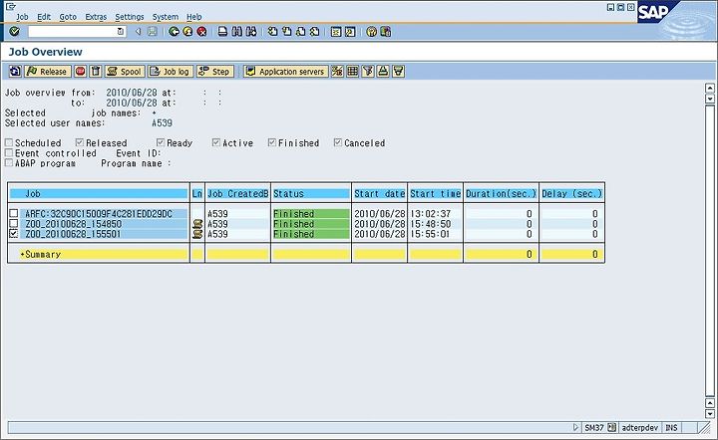The height and width of the screenshot is (440, 718).
Task: Toggle the ABAP program checkbox
Action: click(x=9, y=162)
